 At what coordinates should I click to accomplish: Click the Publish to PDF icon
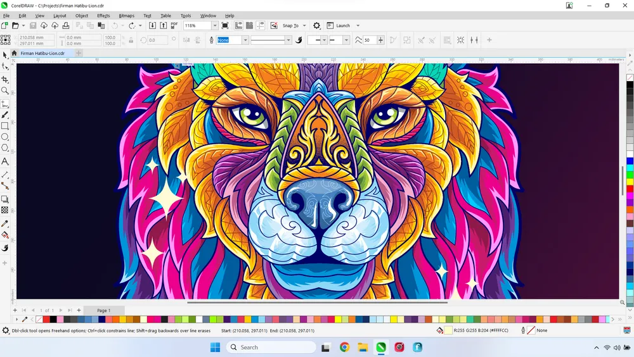point(174,25)
